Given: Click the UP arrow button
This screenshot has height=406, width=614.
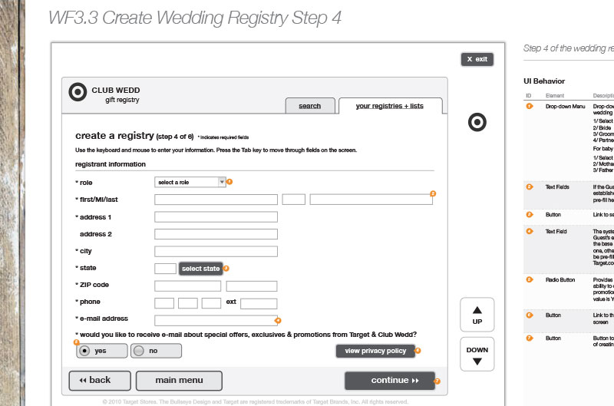Looking at the screenshot, I should click(x=477, y=315).
